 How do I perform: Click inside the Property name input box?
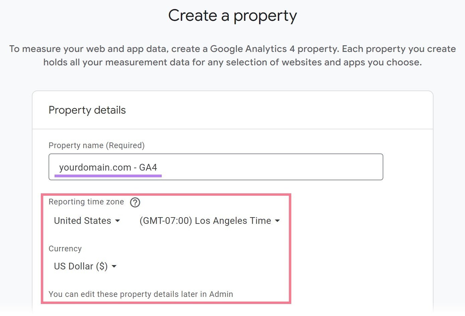[x=216, y=167]
